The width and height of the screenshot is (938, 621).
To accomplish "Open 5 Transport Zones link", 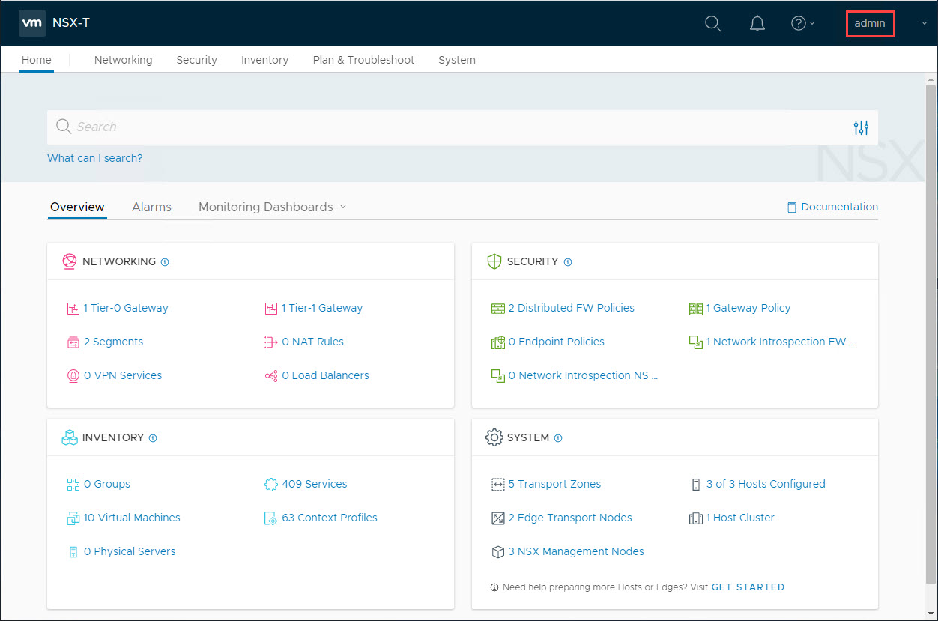I will coord(554,484).
